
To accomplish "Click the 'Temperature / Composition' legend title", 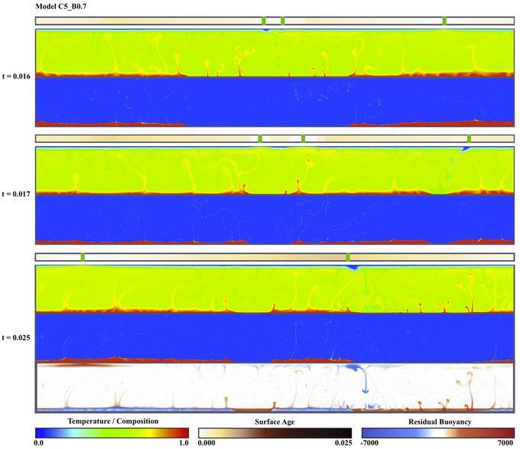I will [x=113, y=421].
